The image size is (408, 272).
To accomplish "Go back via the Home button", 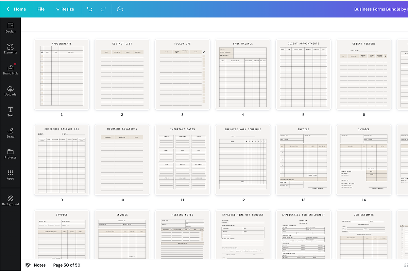I will click(16, 9).
